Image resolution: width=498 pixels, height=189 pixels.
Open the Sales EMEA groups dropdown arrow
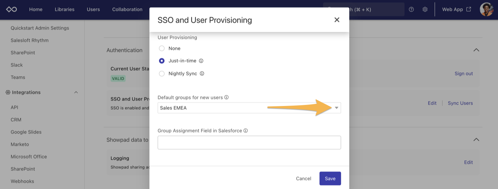click(337, 108)
